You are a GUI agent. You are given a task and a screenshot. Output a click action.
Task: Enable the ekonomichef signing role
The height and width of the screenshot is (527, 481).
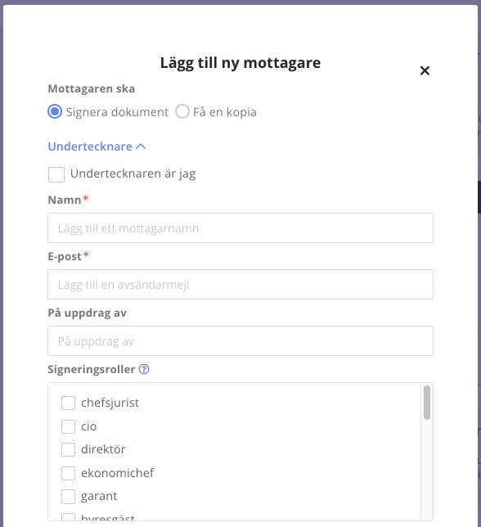coord(68,473)
